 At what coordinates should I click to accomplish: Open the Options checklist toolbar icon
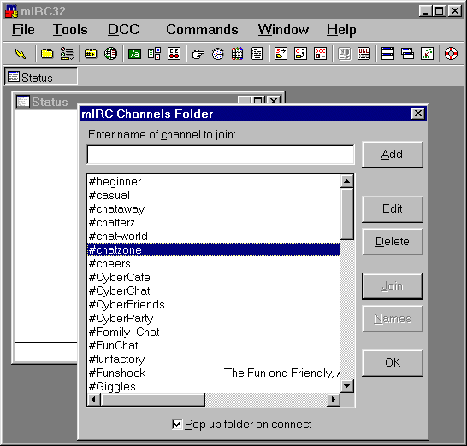pyautogui.click(x=67, y=54)
